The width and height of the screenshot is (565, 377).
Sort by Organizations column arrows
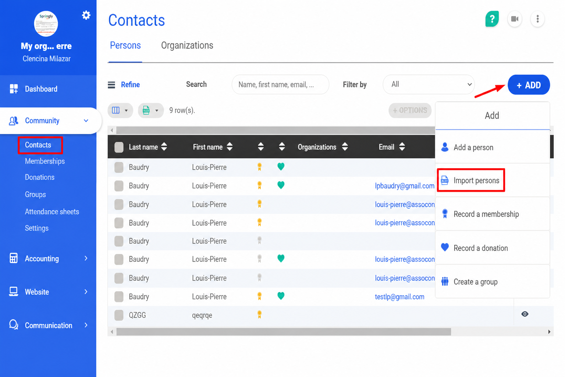click(x=345, y=147)
